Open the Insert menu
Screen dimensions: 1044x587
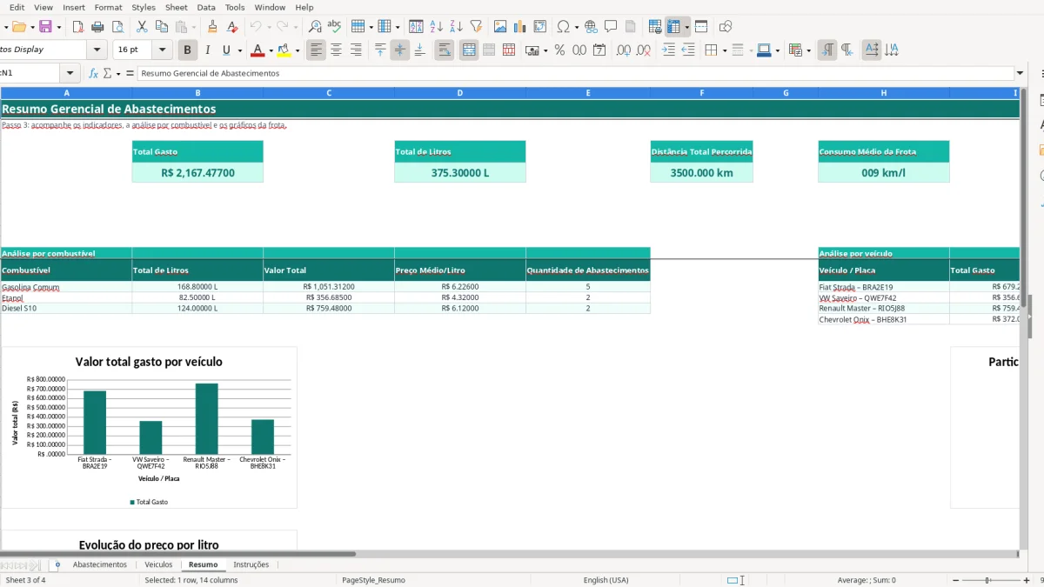coord(74,7)
